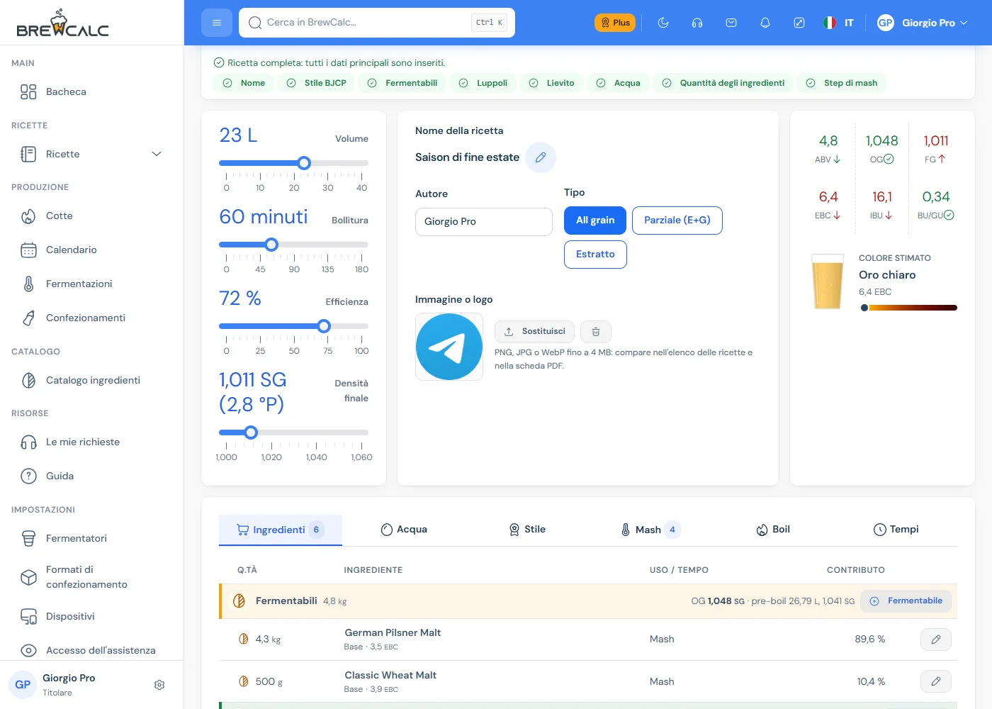Switch to dark mode moon icon
Viewport: 992px width, 709px height.
(663, 23)
